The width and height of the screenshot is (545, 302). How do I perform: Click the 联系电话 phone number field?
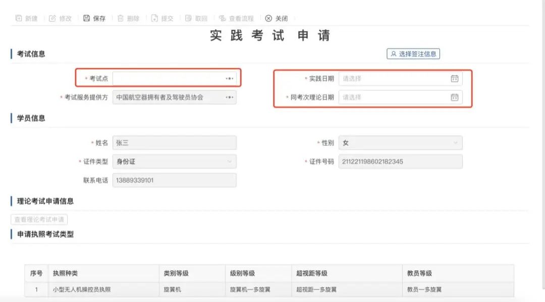tap(175, 180)
